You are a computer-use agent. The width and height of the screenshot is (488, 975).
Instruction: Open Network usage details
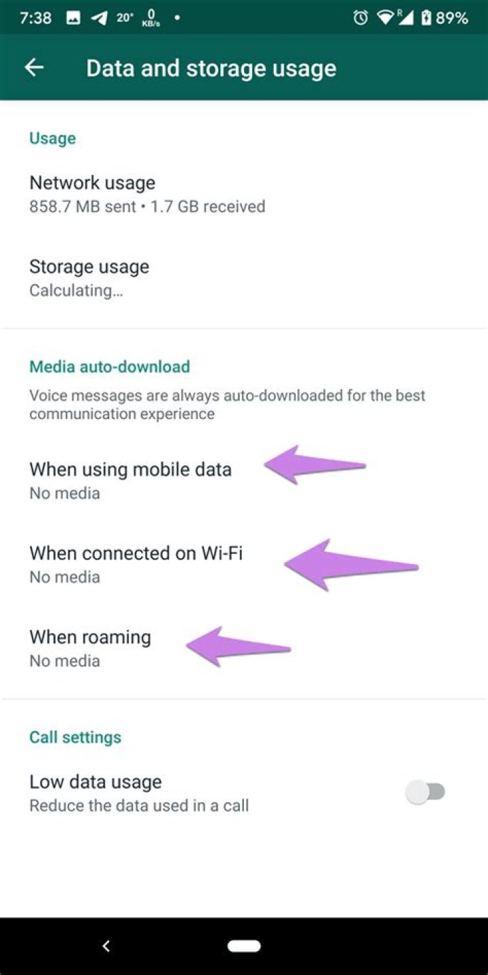click(244, 194)
